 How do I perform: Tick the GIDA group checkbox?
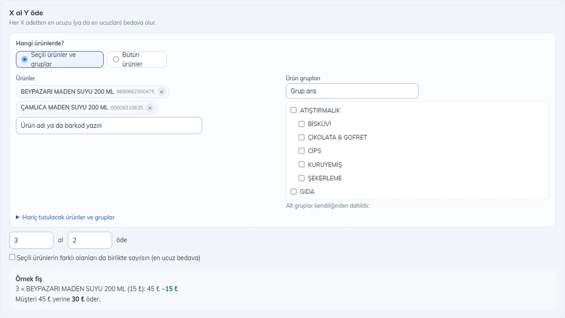tap(294, 192)
